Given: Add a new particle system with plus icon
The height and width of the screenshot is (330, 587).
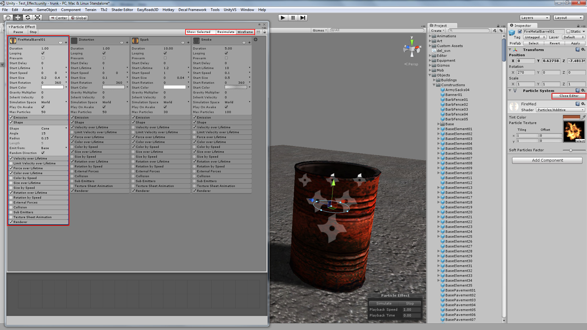Looking at the screenshot, I should pyautogui.click(x=256, y=39).
